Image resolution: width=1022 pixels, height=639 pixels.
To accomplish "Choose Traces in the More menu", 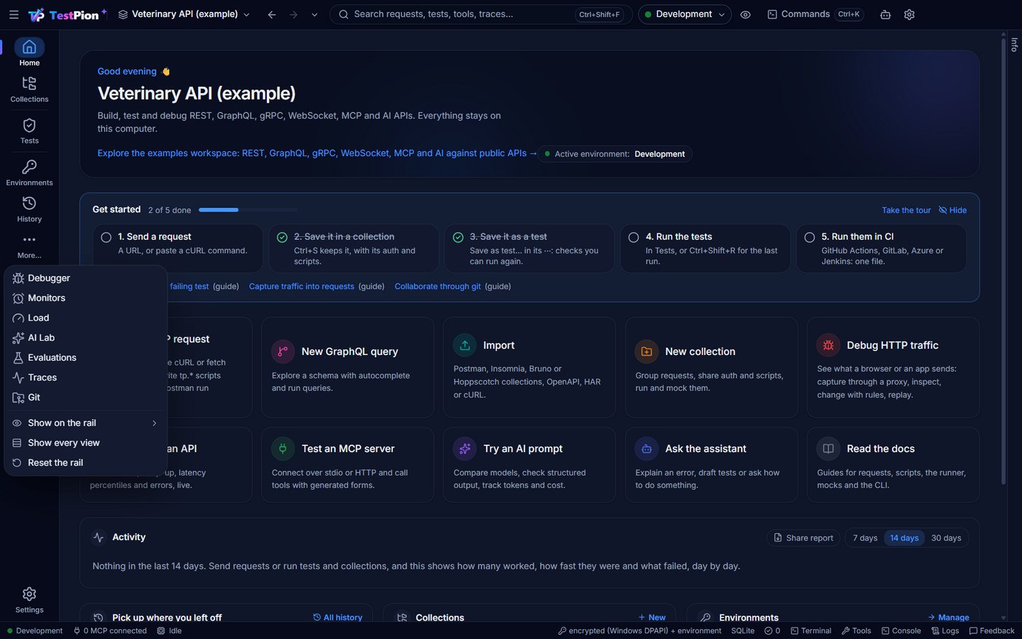I will click(85, 378).
